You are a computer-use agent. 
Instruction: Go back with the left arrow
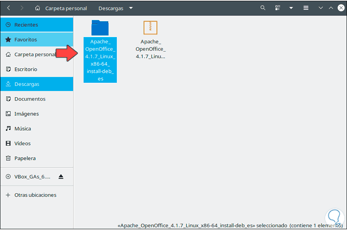(x=9, y=8)
